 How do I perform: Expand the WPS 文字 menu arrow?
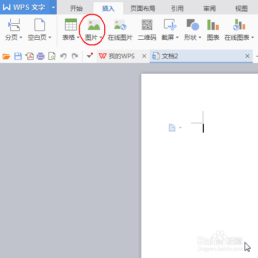pos(53,7)
